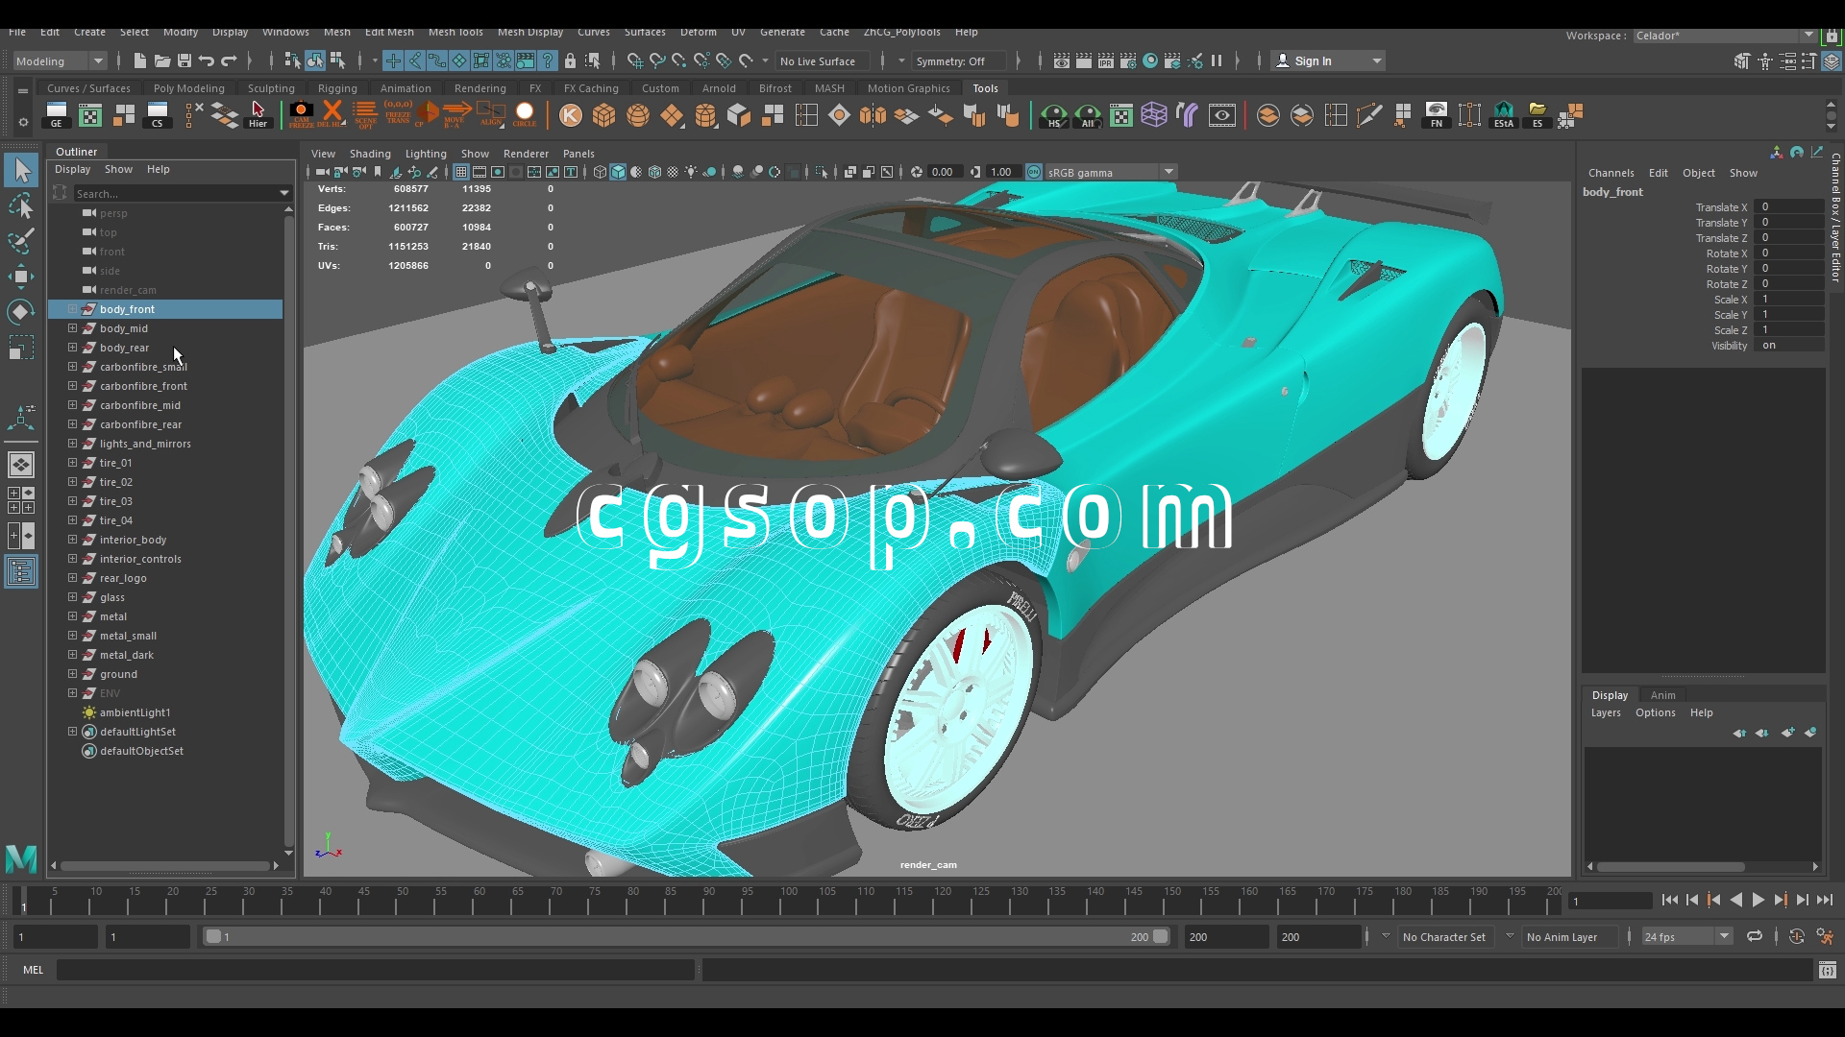Select the Rotate tool in toolbox
Screen dimensions: 1845x1037
21,312
